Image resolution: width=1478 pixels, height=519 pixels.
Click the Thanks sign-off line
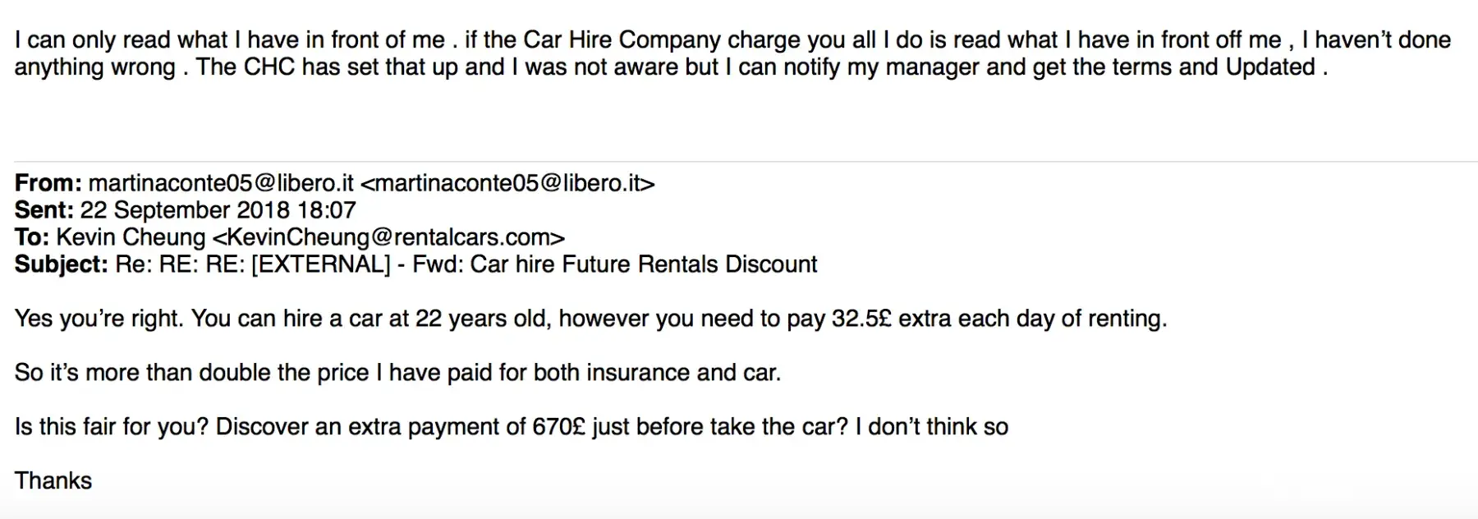click(x=53, y=481)
